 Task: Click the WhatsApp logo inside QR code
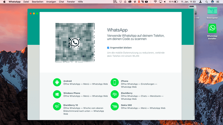click(74, 42)
